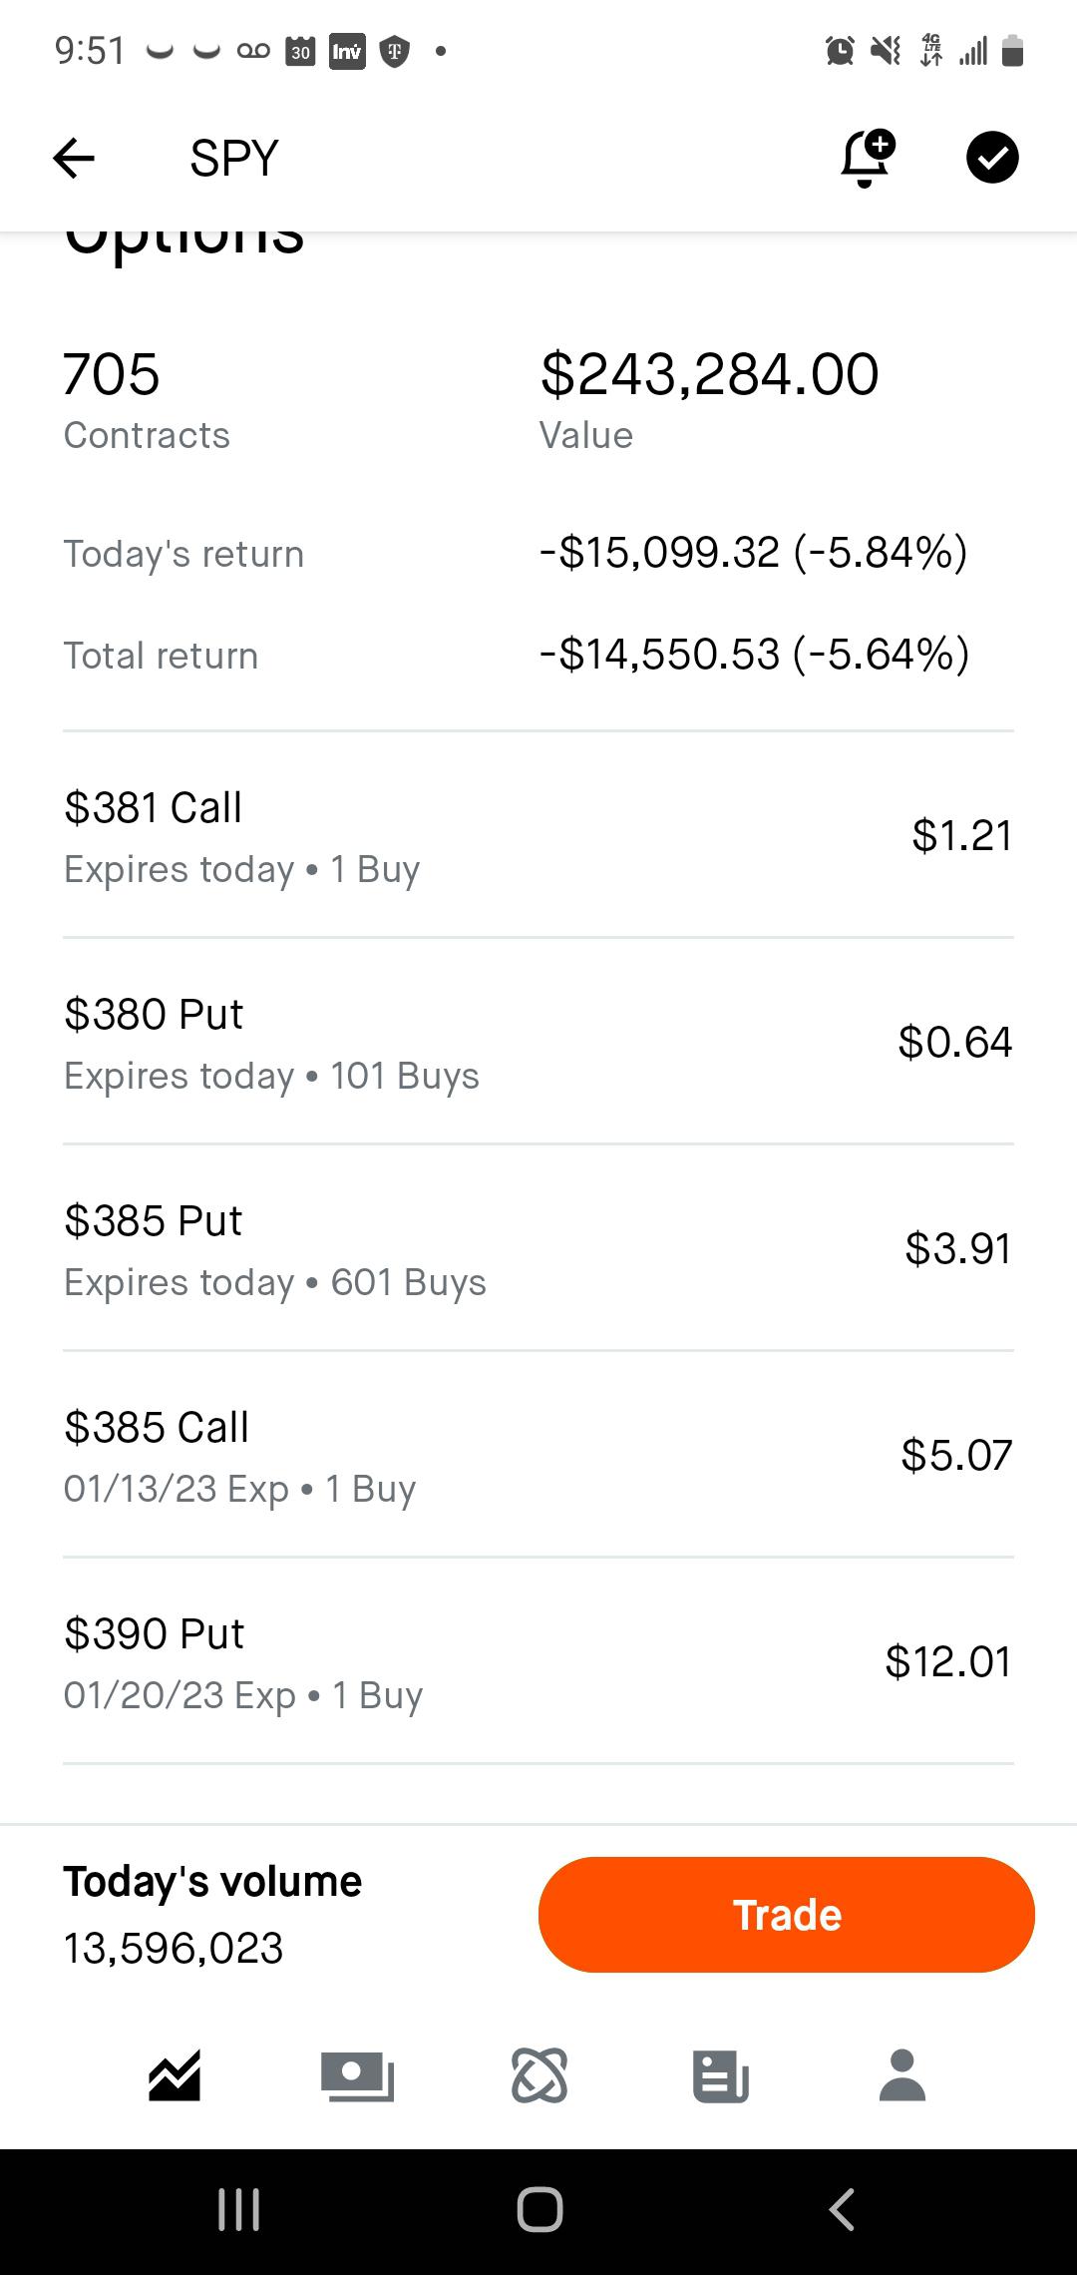Open the Account profile tab
The image size is (1077, 2275).
[902, 2077]
